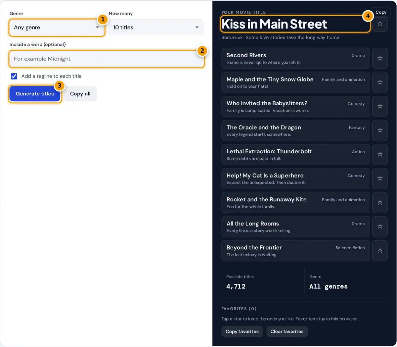This screenshot has height=347, width=397.
Task: Click Beyond the Frontier title text
Action: (x=254, y=248)
